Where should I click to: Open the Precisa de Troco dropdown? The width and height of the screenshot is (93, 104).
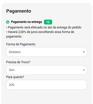[x=46, y=70]
